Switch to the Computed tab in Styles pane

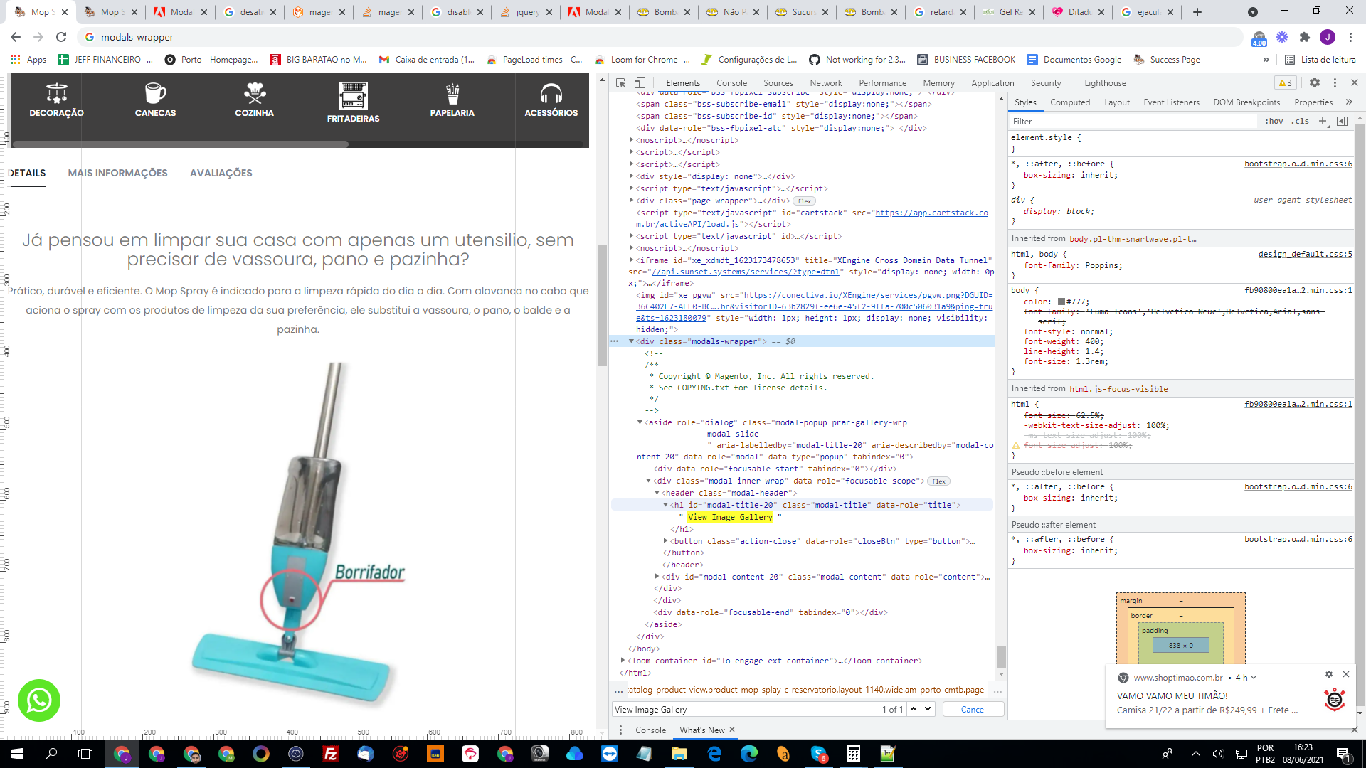1070,102
